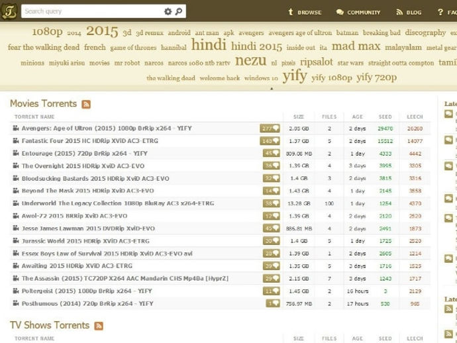
Task: Open The Overnight 2015 HDRip torrent
Action: [x=83, y=166]
